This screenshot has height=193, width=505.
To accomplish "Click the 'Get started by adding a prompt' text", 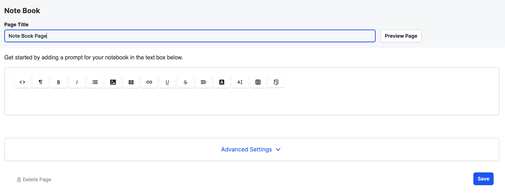I will click(x=93, y=57).
